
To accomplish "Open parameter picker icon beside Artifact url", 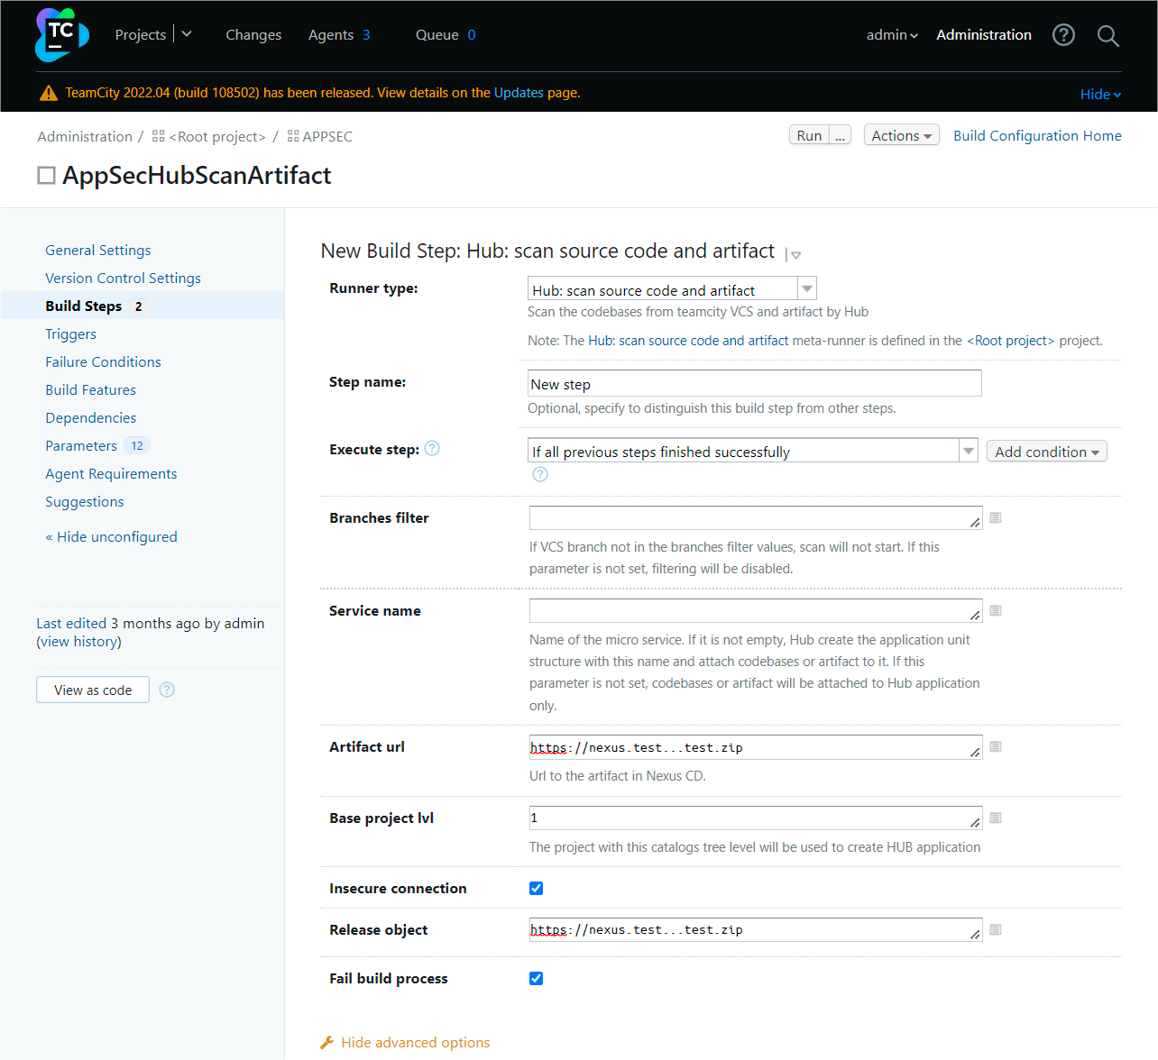I will point(996,747).
